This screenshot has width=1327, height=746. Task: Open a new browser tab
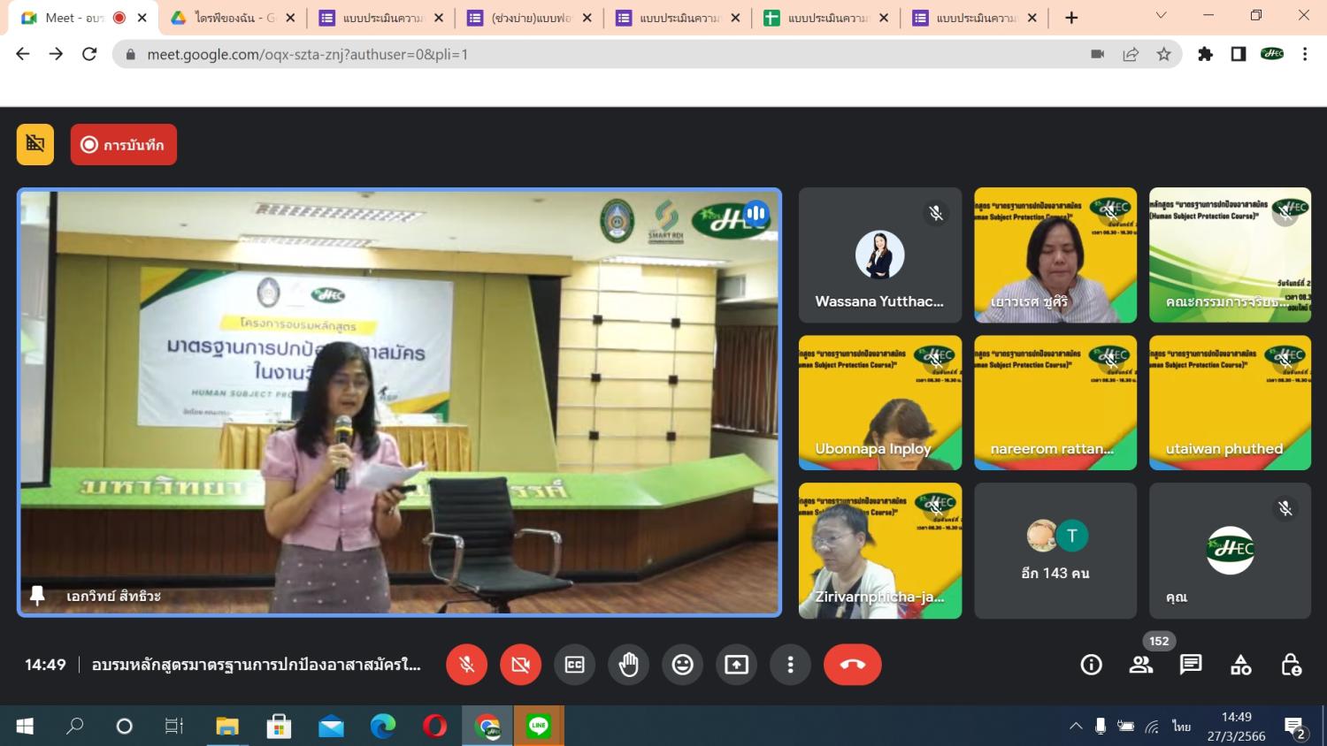[x=1071, y=18]
